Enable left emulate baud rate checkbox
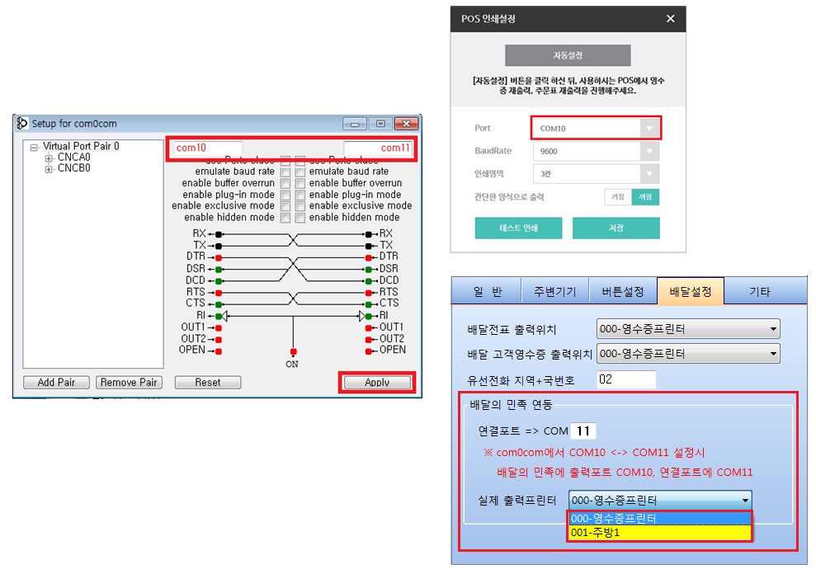Viewport: 816px width, 574px height. pos(285,172)
